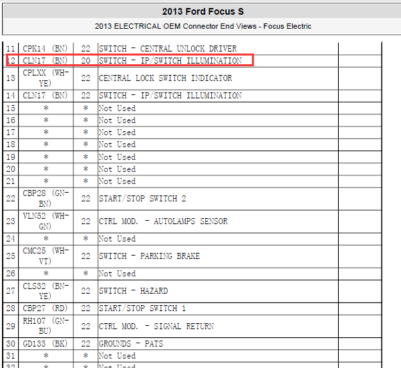
Task: Click pin number 27 cell
Action: (11, 290)
